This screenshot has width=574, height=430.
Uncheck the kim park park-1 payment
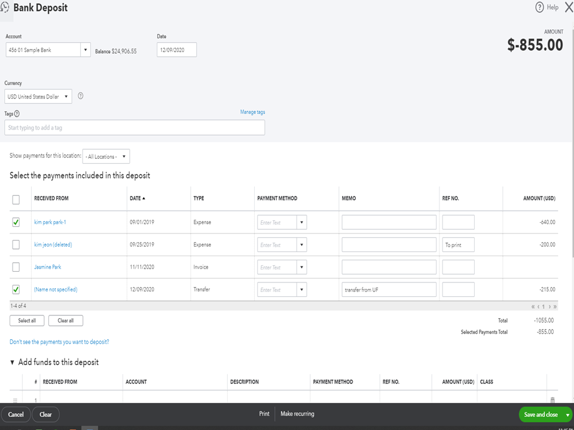16,222
